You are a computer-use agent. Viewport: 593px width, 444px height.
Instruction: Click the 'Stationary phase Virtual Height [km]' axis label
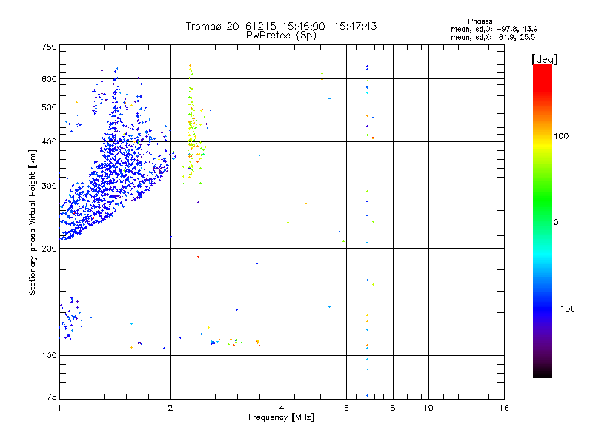coord(32,222)
